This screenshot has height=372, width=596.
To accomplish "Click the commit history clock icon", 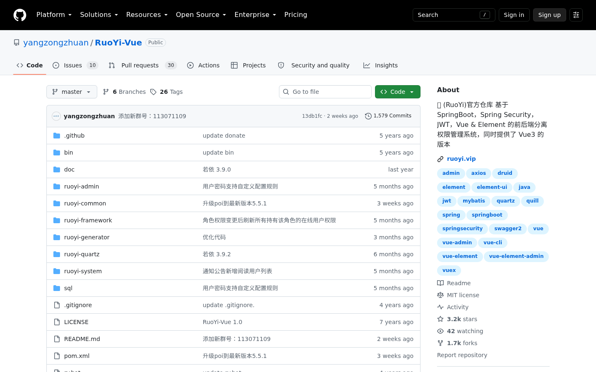I will pos(368,116).
